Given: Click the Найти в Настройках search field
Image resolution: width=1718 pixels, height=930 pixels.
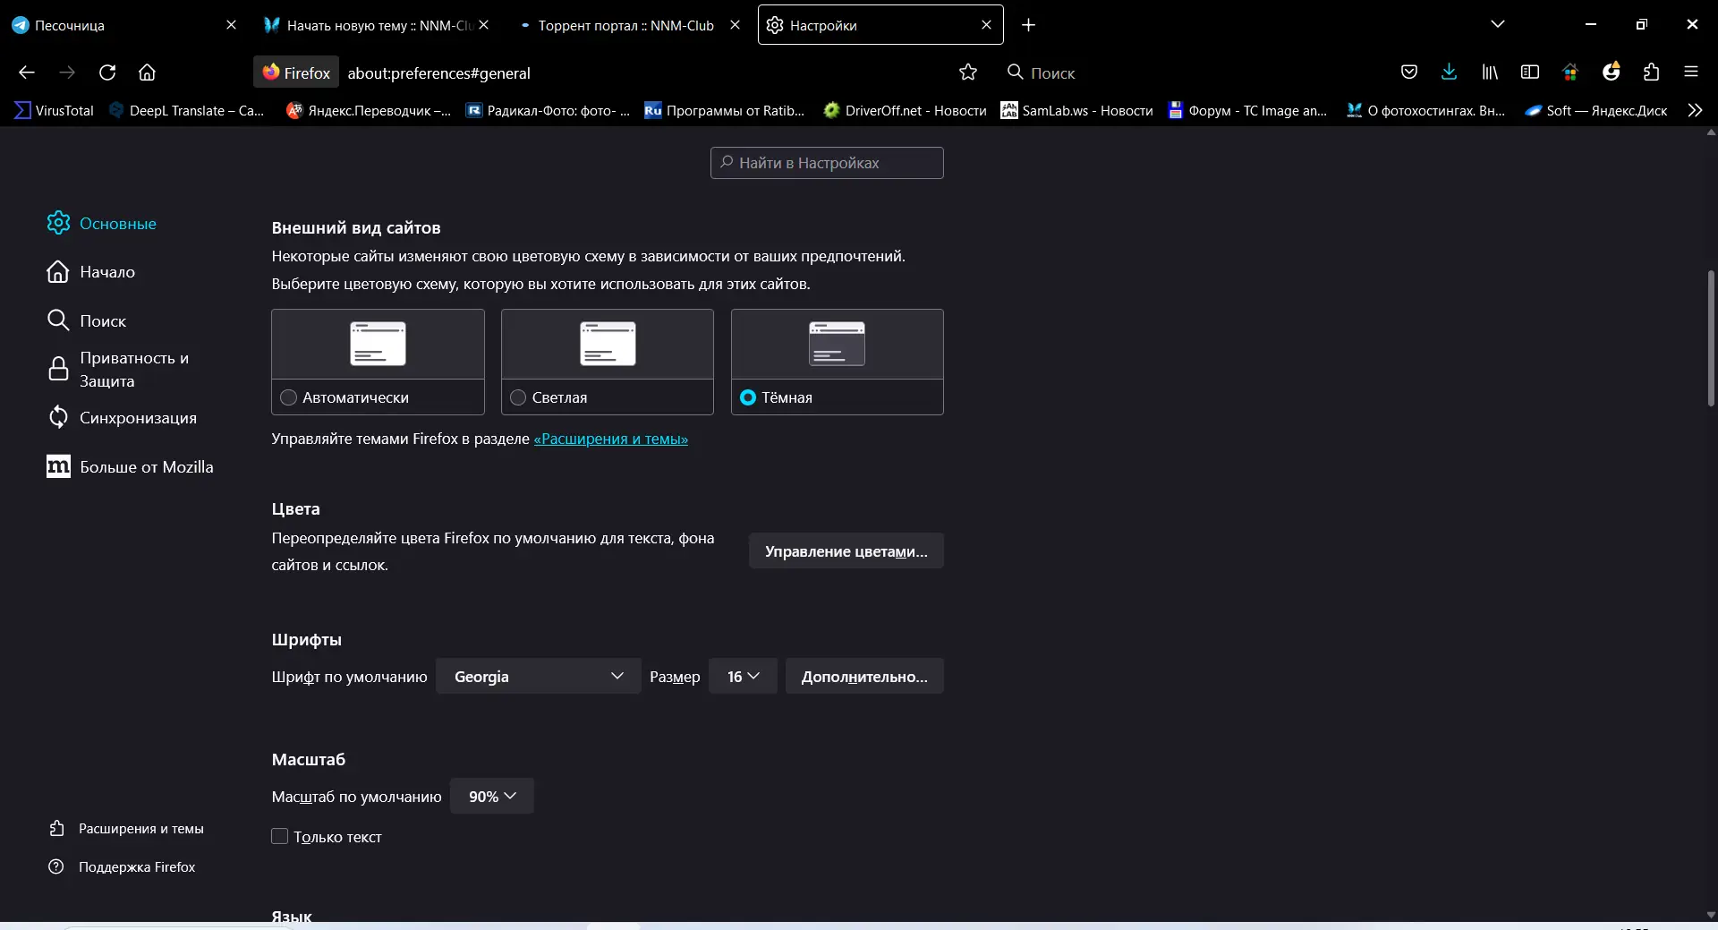Looking at the screenshot, I should tap(827, 163).
